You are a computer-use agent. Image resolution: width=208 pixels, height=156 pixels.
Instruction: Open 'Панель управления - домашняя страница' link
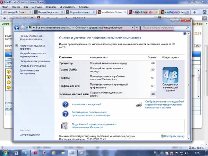(32, 38)
